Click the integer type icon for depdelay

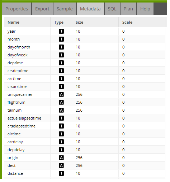[x=61, y=150]
